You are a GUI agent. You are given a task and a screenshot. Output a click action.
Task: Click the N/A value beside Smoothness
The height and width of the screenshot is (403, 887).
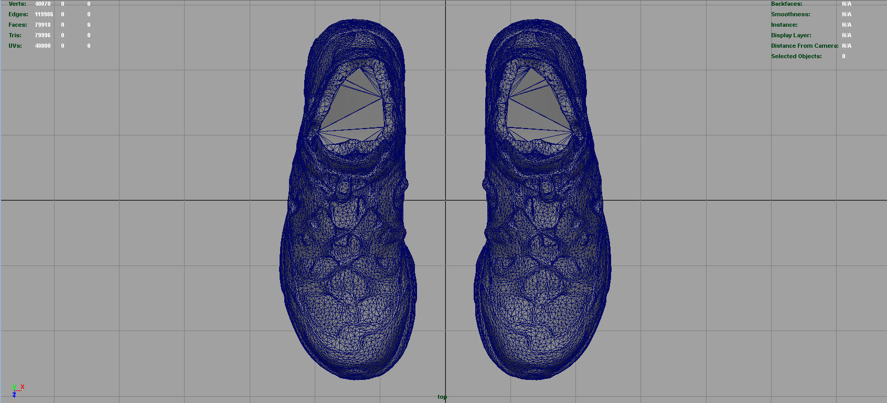pyautogui.click(x=847, y=14)
